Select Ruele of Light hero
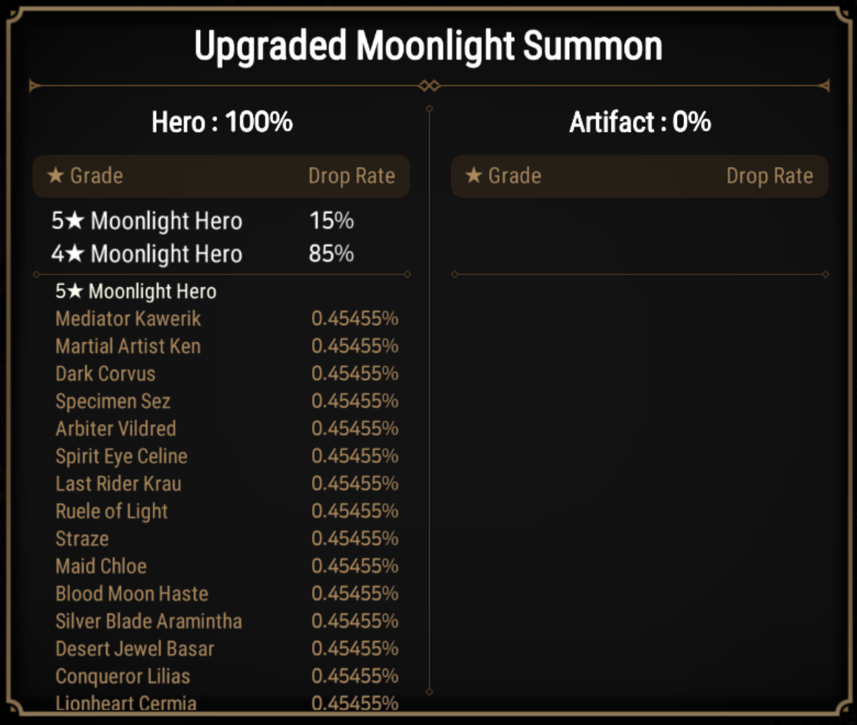 click(x=111, y=511)
